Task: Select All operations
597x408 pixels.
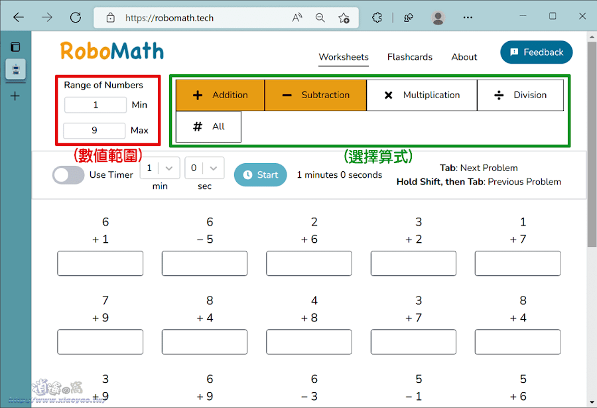Action: (209, 127)
